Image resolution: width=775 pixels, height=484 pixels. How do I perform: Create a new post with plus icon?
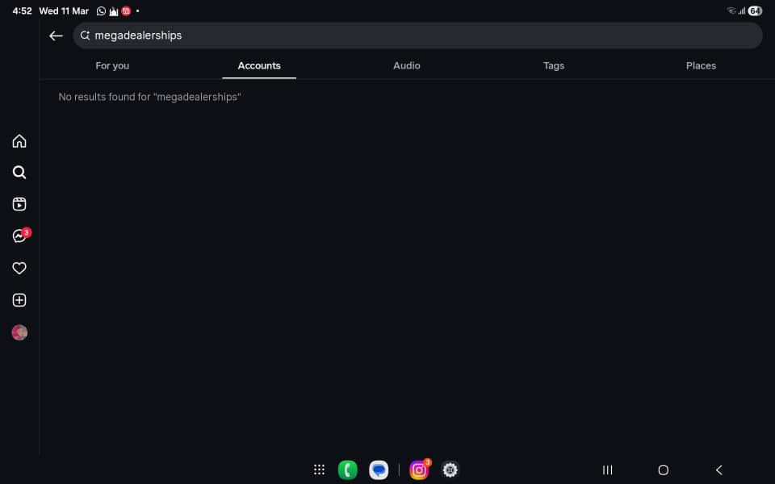click(x=19, y=300)
